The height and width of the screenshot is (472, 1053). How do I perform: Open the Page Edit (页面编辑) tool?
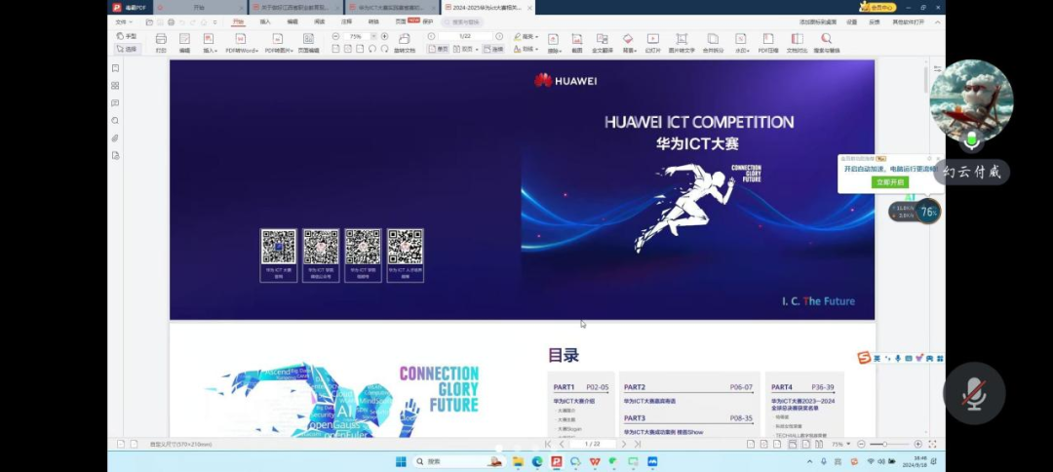click(x=308, y=43)
